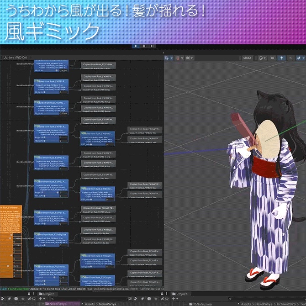Select the Rusk_FX/PB1 A... blend node title
The image size is (306, 306).
tap(51, 127)
